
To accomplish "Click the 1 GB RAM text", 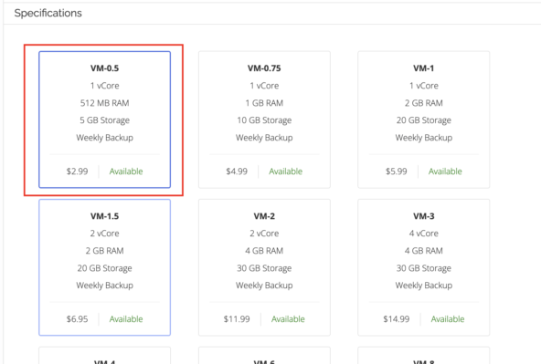I will 264,103.
